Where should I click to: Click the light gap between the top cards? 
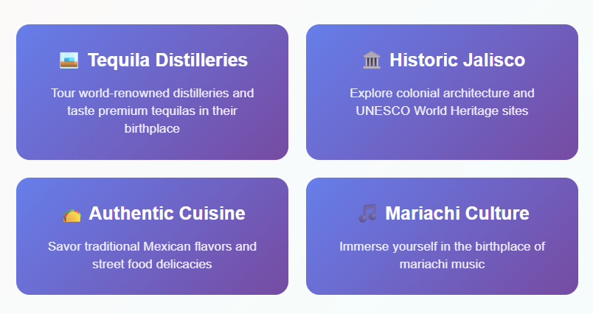click(x=297, y=92)
